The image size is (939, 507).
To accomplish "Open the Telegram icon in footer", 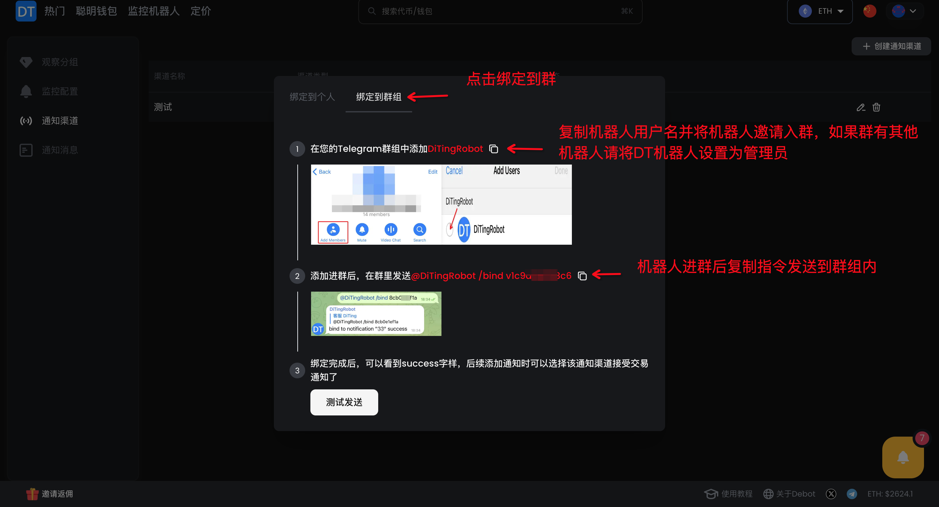I will pyautogui.click(x=852, y=494).
